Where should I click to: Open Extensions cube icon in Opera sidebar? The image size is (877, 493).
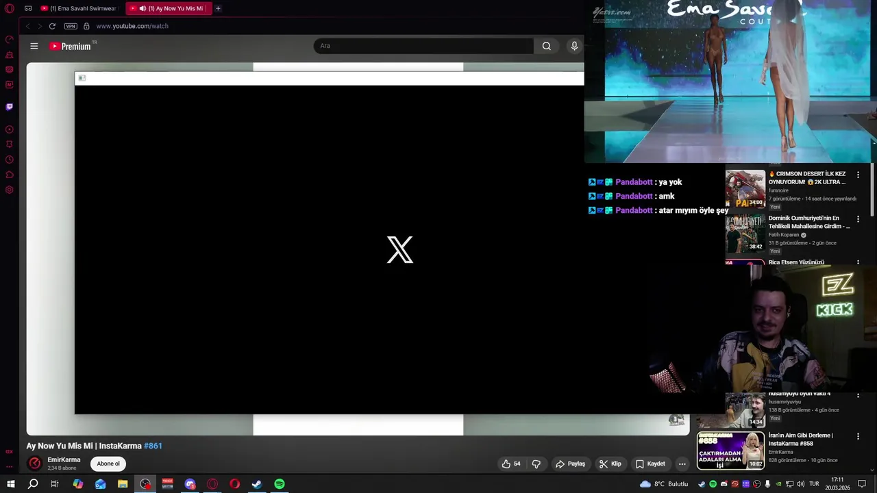pos(10,175)
